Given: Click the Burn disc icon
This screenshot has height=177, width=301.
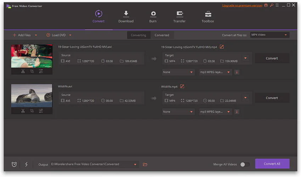Looking at the screenshot, I should (x=153, y=14).
